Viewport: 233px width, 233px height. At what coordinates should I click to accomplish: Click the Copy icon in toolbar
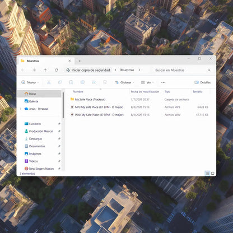point(60,82)
